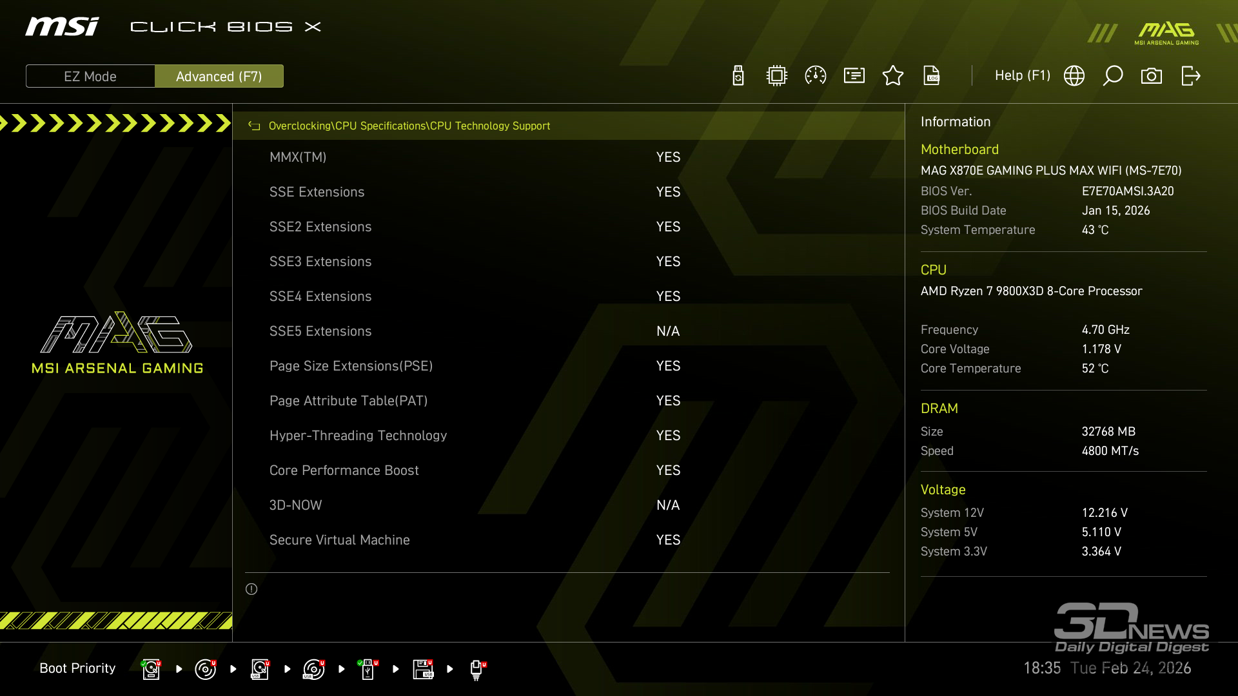
Task: Select the network boot device icon
Action: (x=477, y=669)
